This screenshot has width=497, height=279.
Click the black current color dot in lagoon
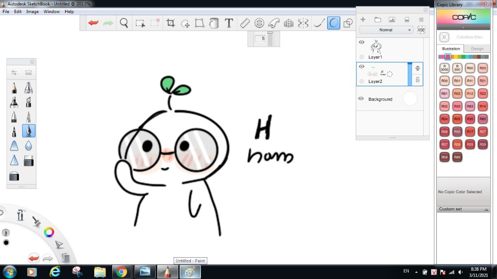[x=6, y=243]
